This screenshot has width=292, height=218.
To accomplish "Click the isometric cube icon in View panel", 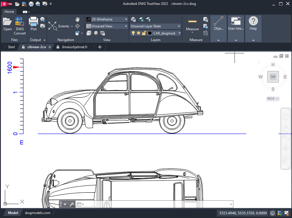I will tap(96, 33).
